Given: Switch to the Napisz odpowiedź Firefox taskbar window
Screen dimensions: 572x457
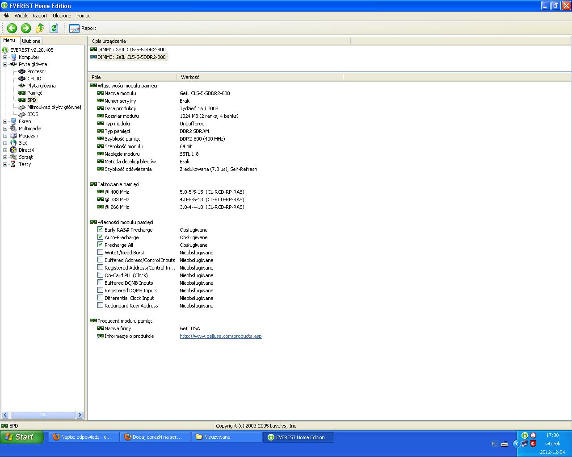Looking at the screenshot, I should [x=83, y=437].
